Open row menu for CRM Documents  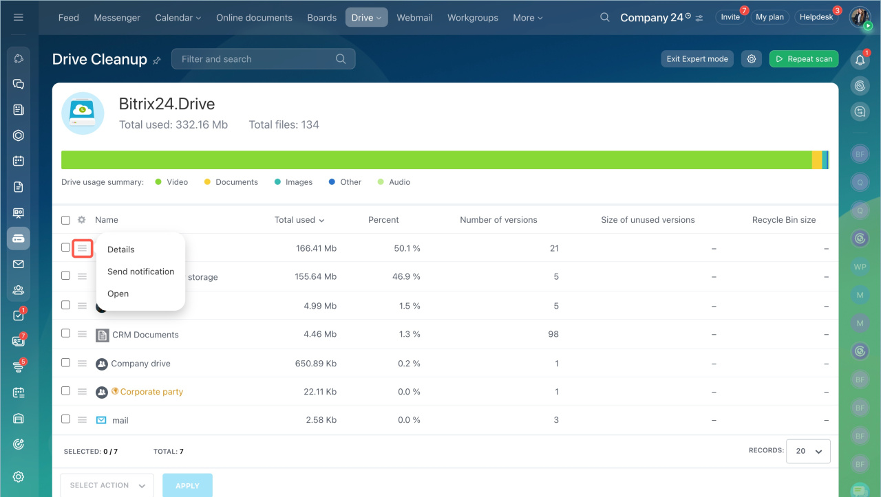82,335
